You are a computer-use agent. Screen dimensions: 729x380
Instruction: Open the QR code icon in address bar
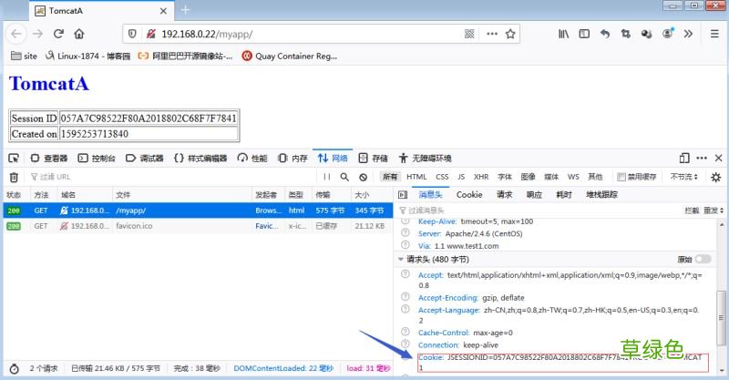tap(469, 34)
